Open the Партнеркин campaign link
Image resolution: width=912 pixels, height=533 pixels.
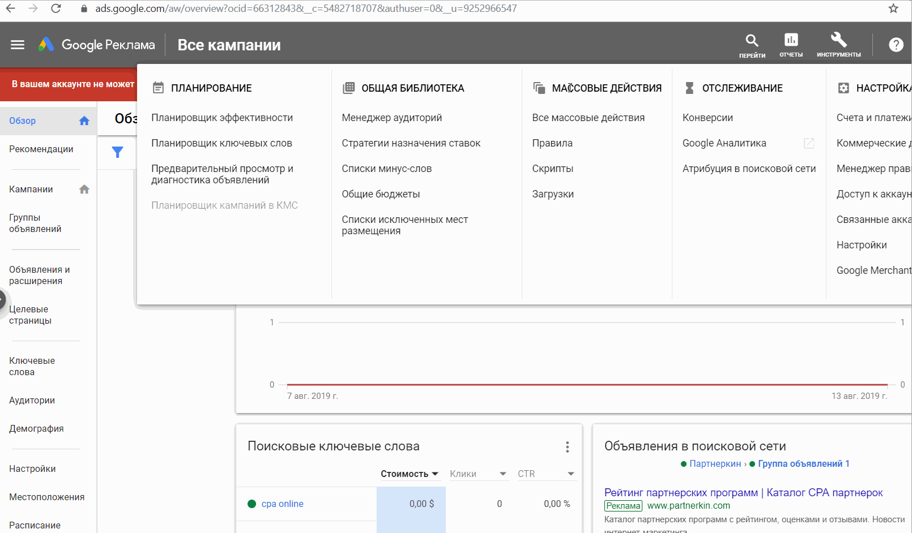pos(715,463)
